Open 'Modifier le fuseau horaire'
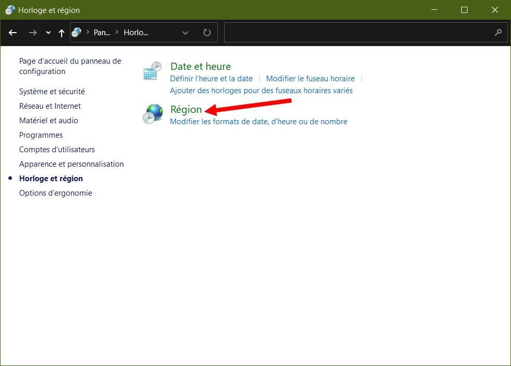The image size is (511, 366). 310,79
